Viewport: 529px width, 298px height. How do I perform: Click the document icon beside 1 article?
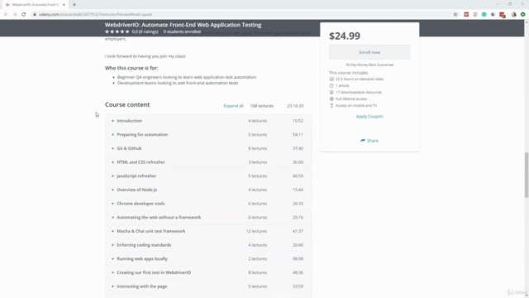click(331, 86)
